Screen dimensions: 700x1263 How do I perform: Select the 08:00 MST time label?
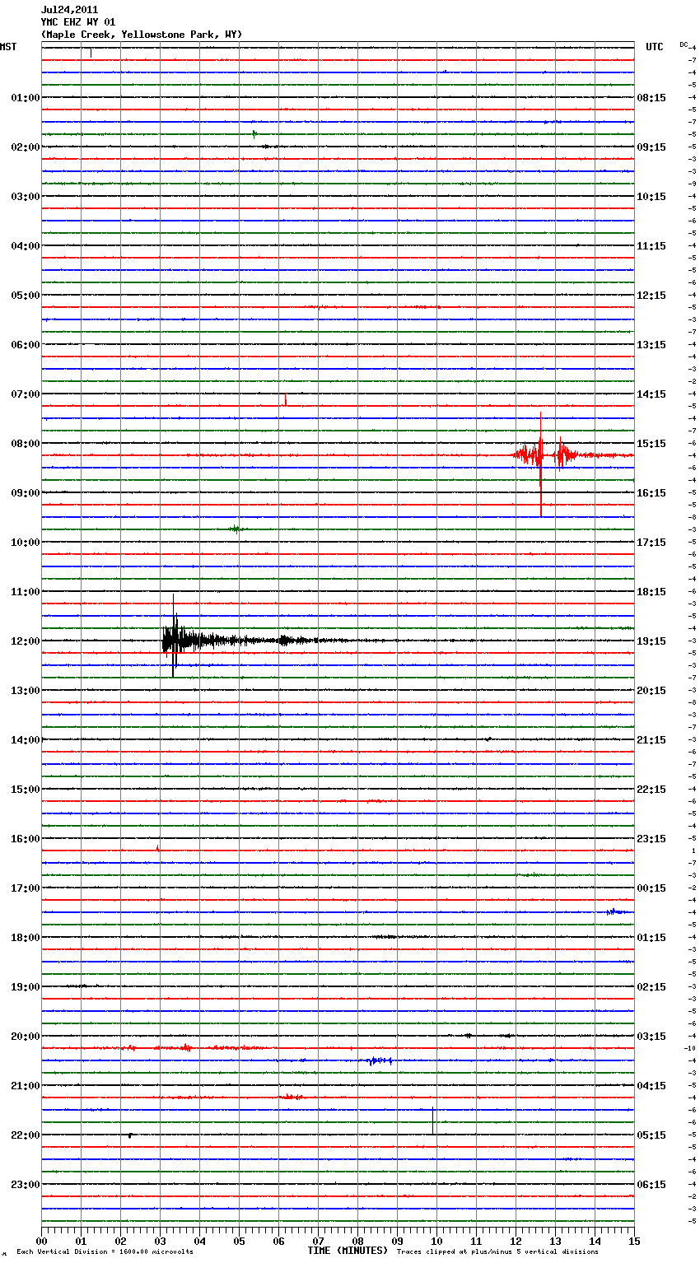[x=26, y=444]
